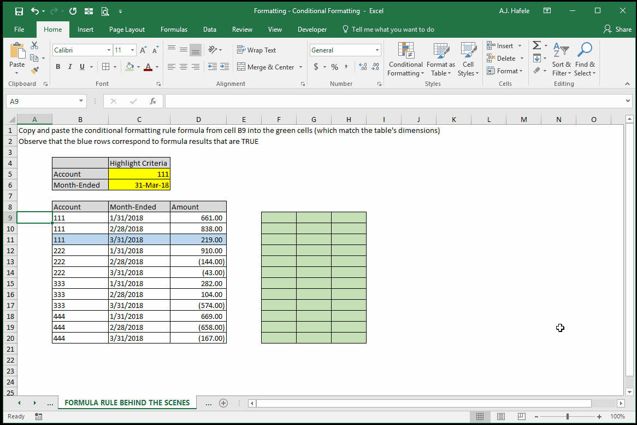Open Format as Table gallery

[441, 60]
